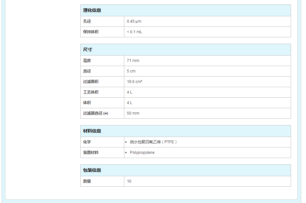
Task: Click the 直径 value 5 cm
Action: [x=131, y=71]
